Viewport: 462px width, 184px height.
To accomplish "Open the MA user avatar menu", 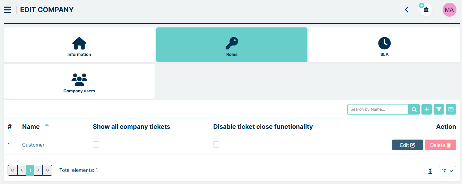I will click(x=449, y=10).
